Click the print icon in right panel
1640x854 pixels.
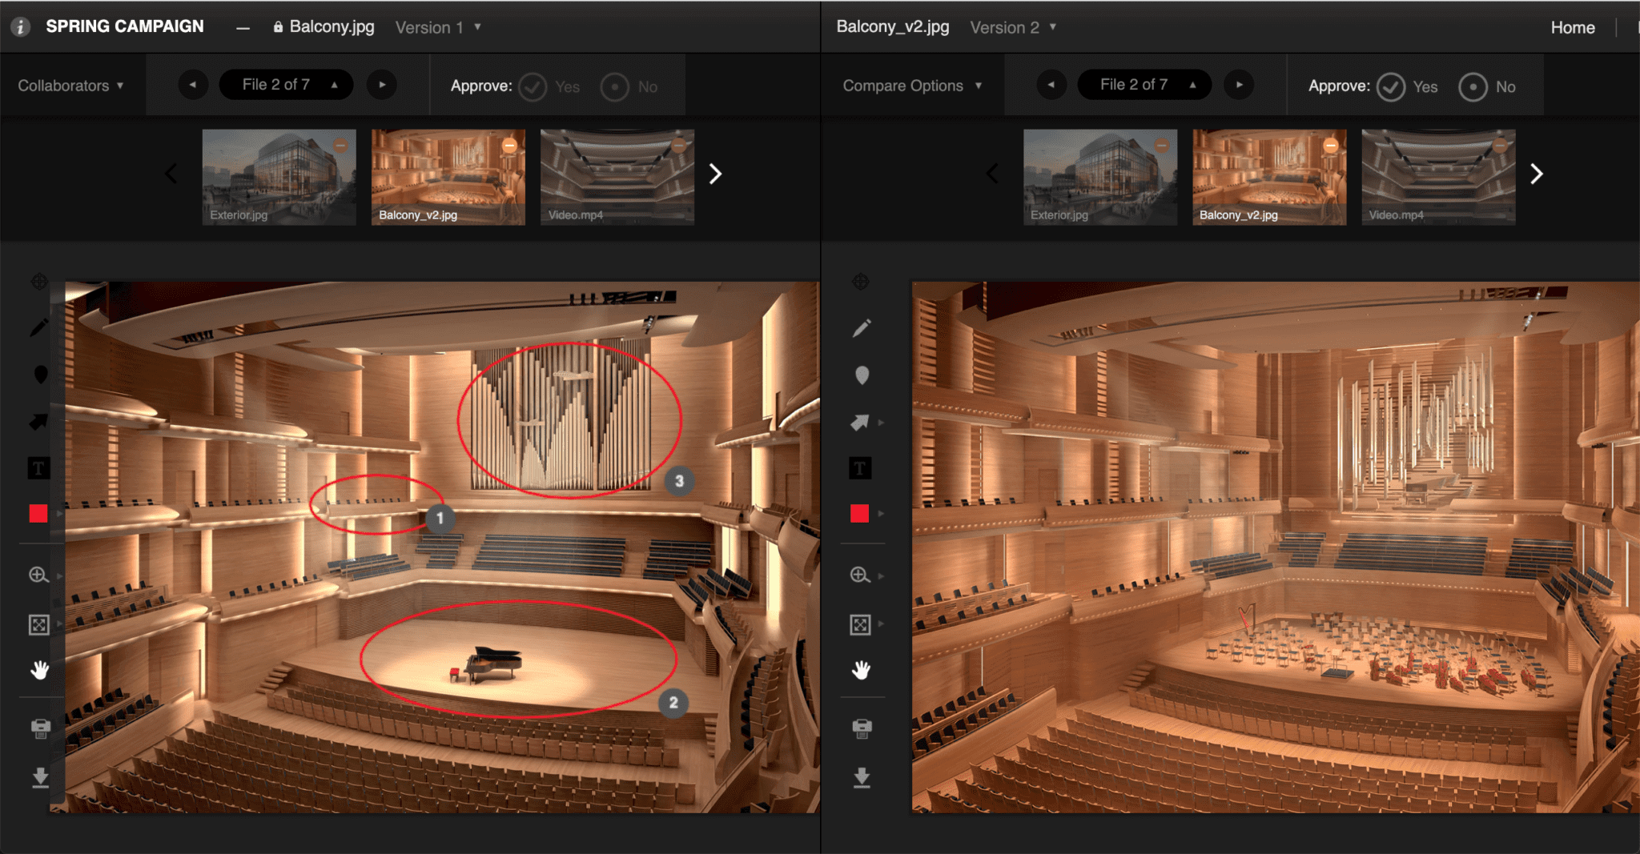coord(862,728)
